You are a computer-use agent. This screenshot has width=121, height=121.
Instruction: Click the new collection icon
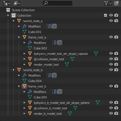pos(116,4)
